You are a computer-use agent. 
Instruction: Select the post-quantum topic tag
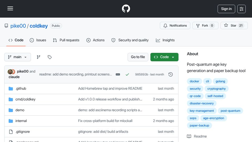pyautogui.click(x=230, y=111)
